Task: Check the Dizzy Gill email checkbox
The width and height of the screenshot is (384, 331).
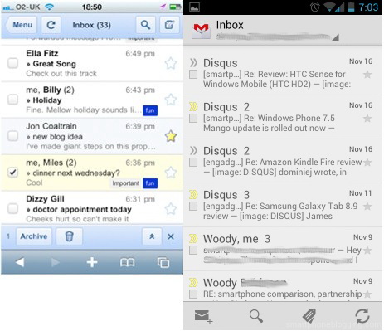Action: 12,208
